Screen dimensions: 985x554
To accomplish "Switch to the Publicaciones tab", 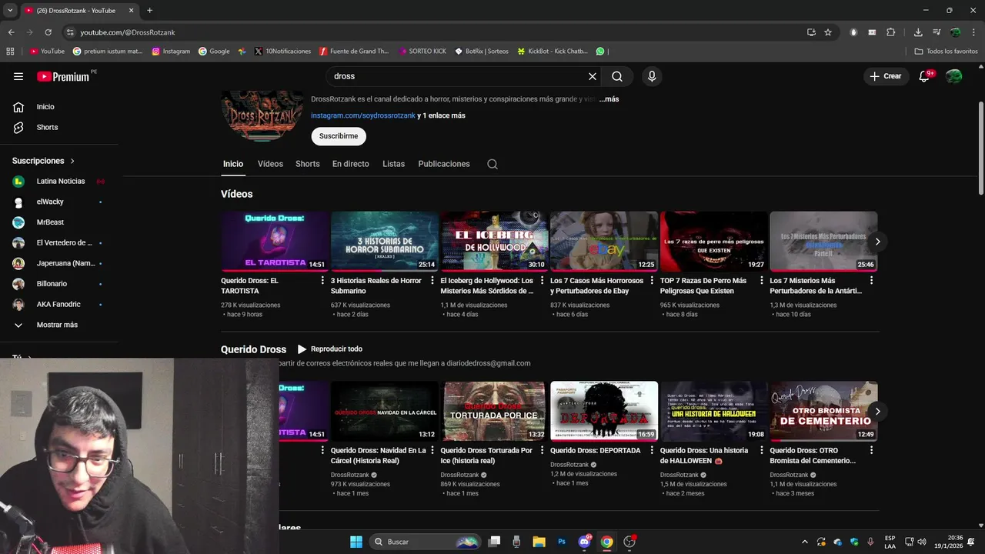I will 444,164.
